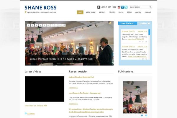
Task: Jump to slide 2 in slideshow
Action: (32, 25)
